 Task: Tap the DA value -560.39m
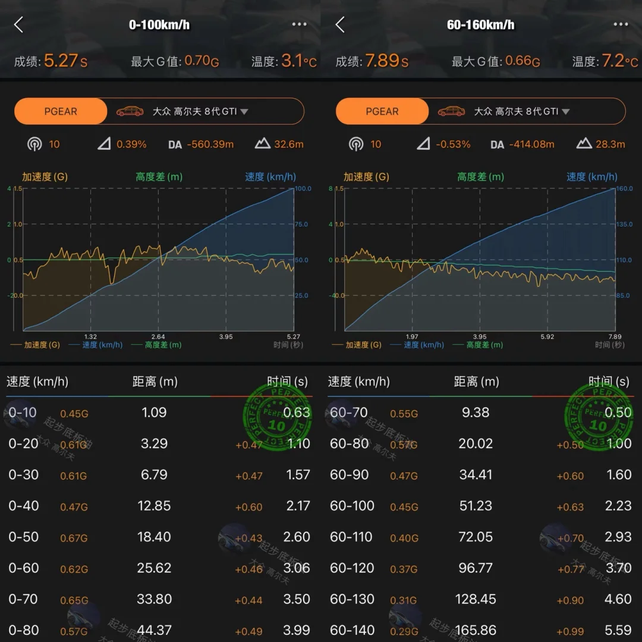210,144
